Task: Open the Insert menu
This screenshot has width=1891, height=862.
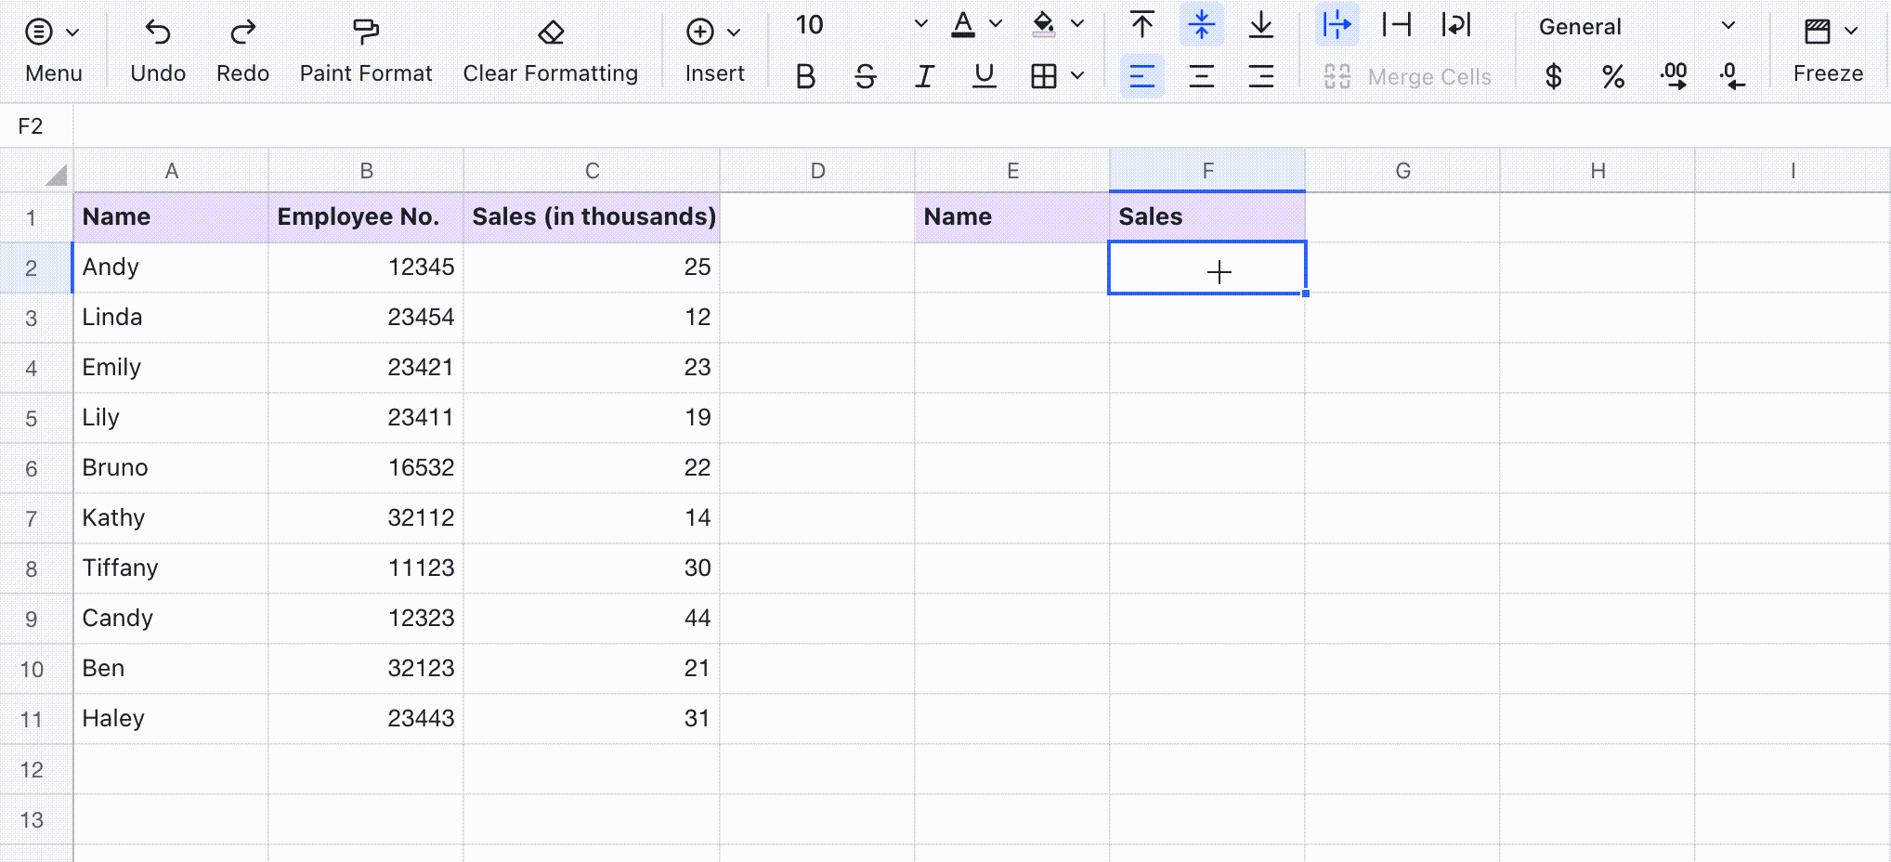Action: (x=713, y=46)
